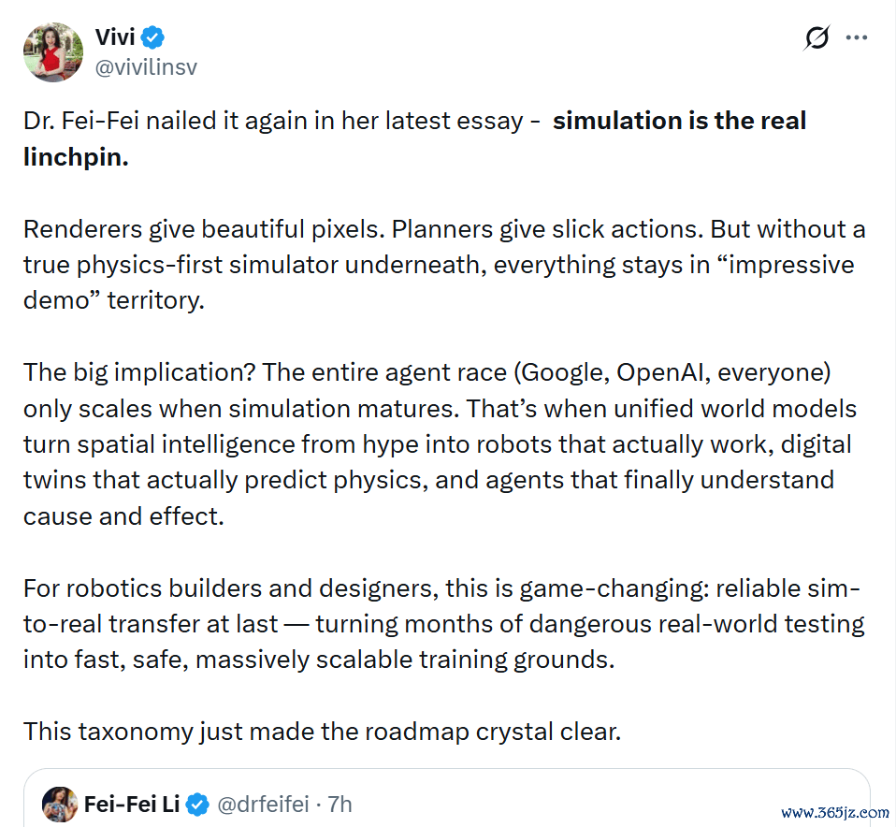This screenshot has width=896, height=827.
Task: Click bold text 'simulation is the real linchpin.'
Action: coord(415,138)
